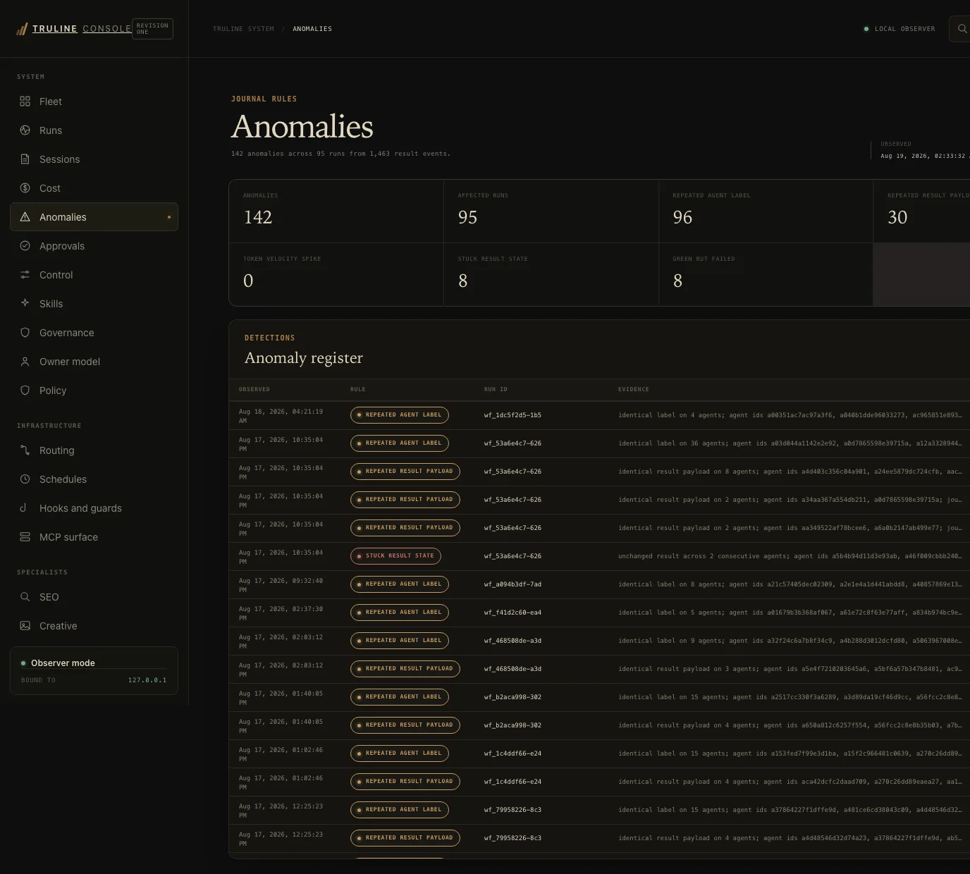Click the SEO magnifier icon

pos(25,597)
